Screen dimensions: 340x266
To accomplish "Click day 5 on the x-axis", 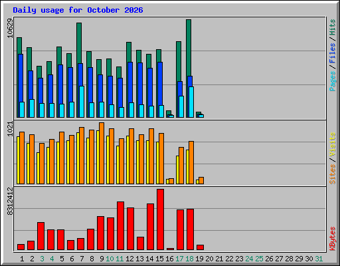I will 62,259.
